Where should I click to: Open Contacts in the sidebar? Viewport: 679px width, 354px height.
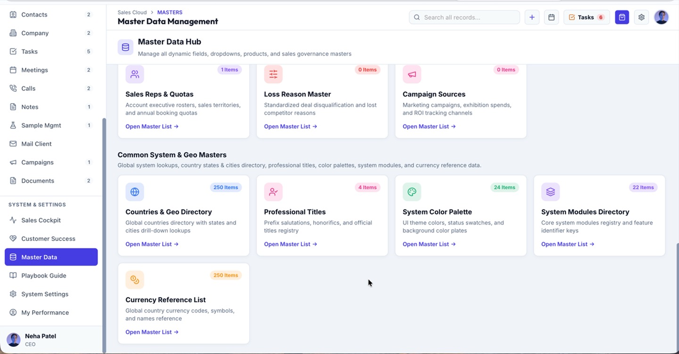[x=51, y=15]
